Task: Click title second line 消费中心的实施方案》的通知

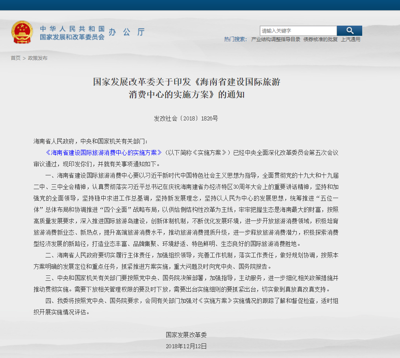Action: [187, 95]
